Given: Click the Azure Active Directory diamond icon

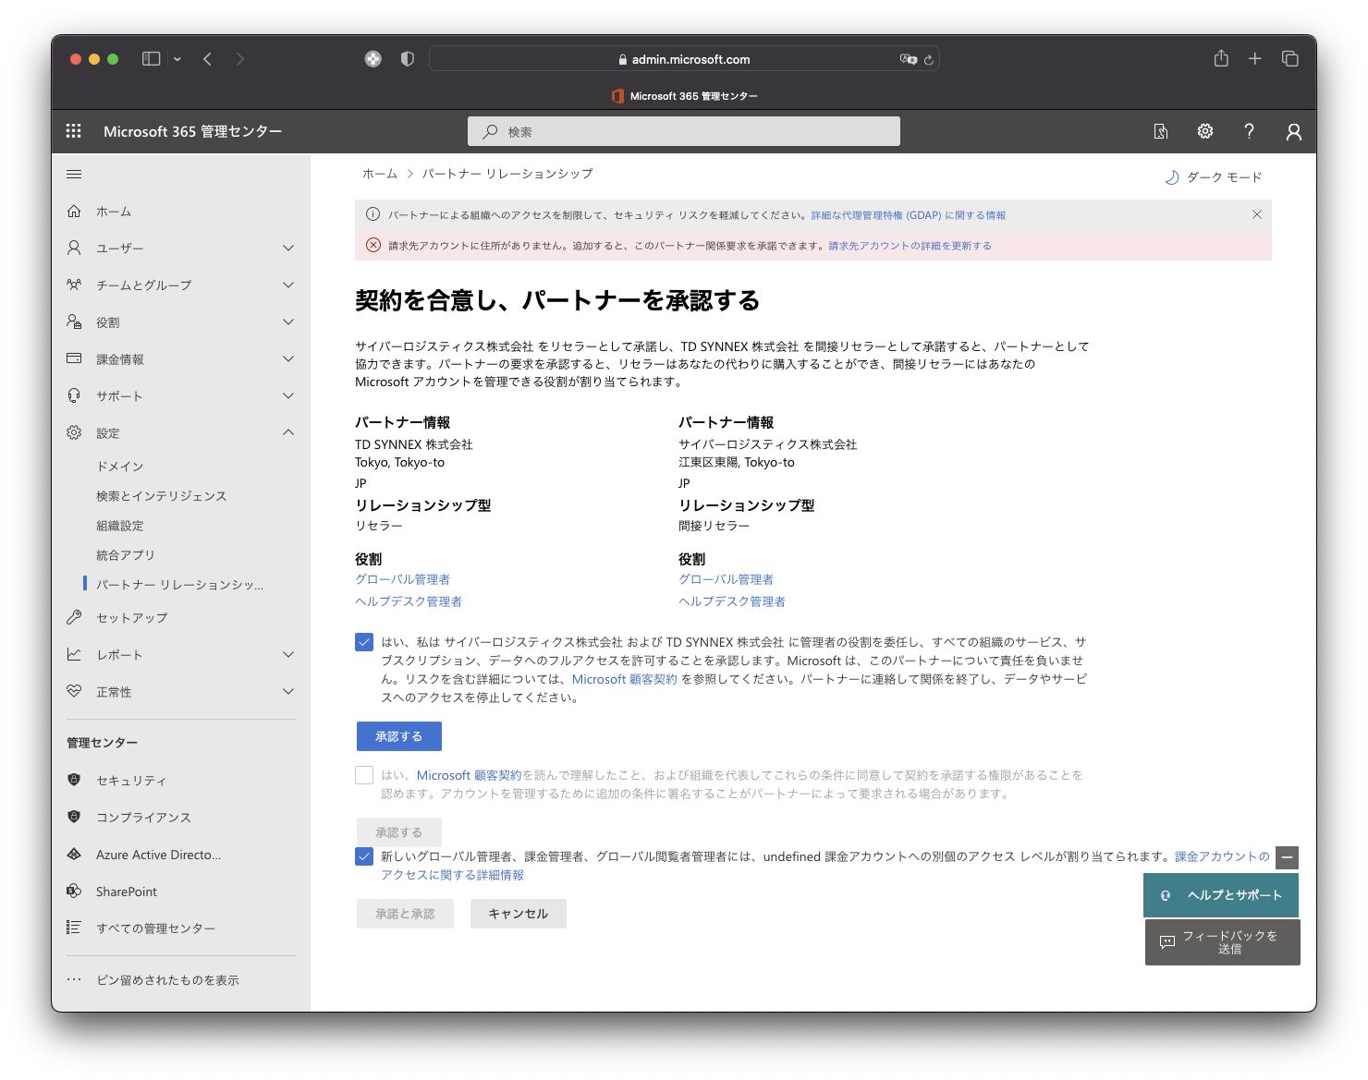Looking at the screenshot, I should [x=74, y=854].
